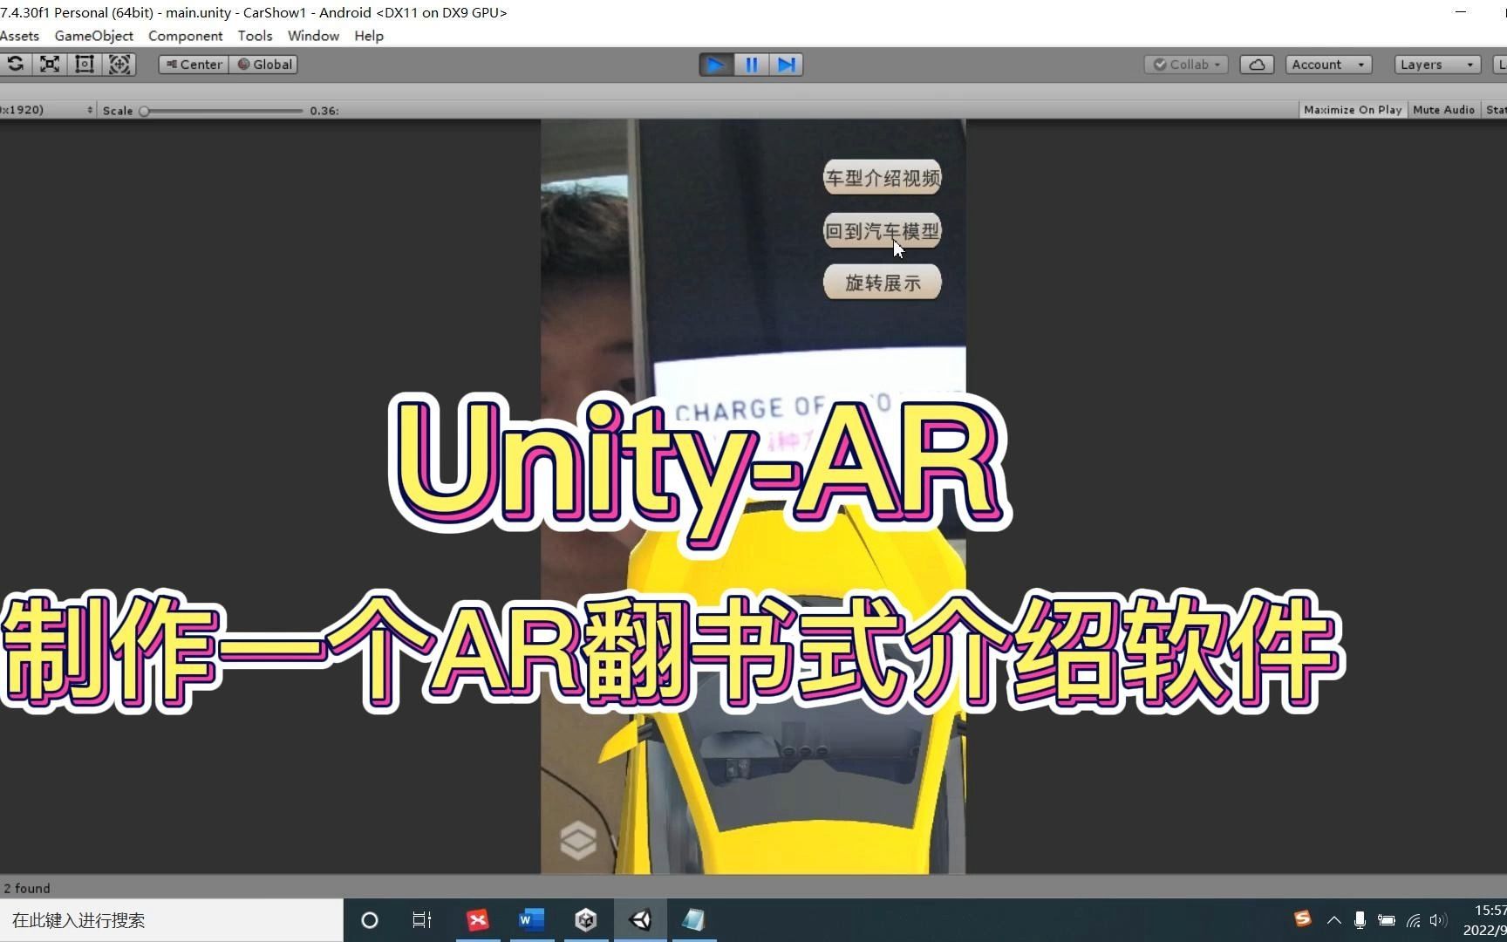
Task: Select the combined Move-Rotate-Scale tool
Action: coord(119,64)
